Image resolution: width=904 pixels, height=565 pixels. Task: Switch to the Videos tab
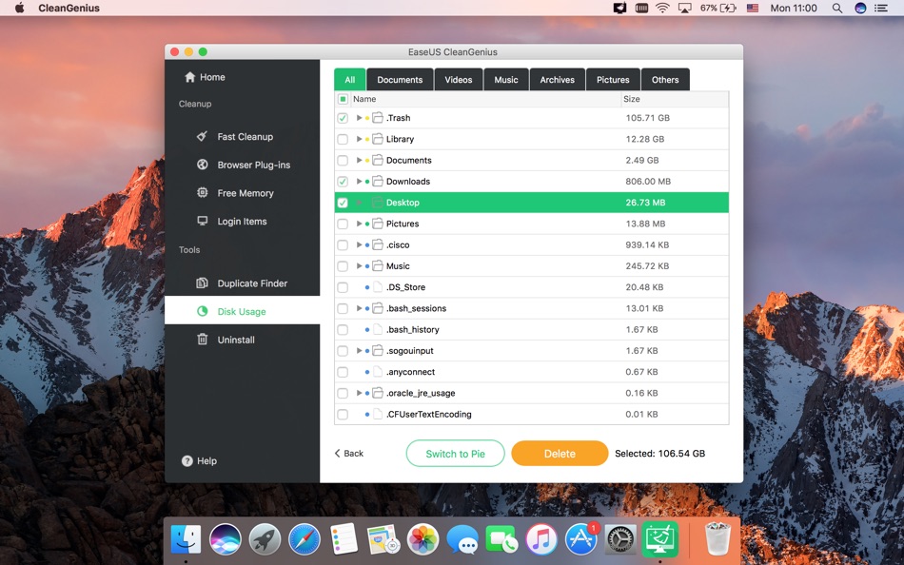click(x=459, y=80)
